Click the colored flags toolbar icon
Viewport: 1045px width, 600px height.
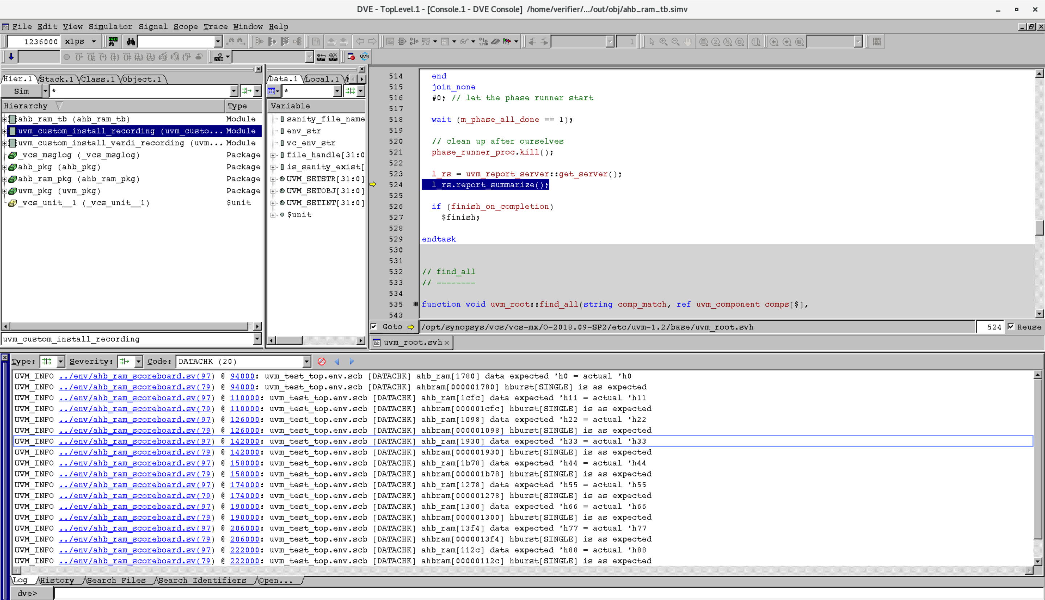[507, 42]
